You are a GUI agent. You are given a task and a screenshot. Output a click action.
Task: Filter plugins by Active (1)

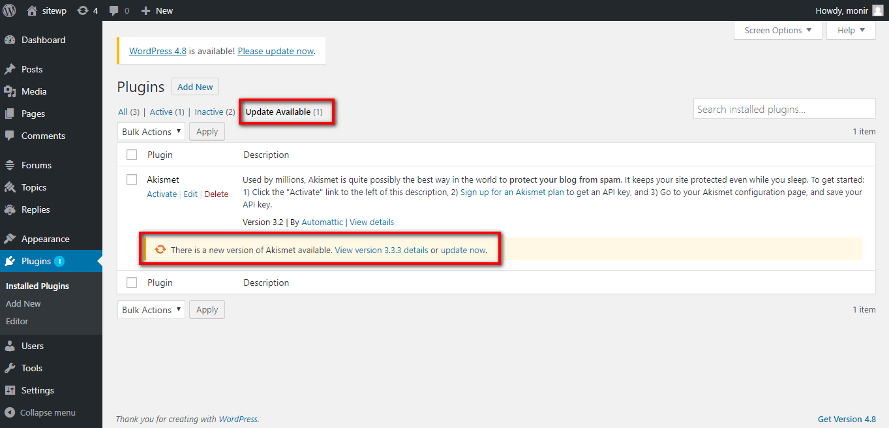pos(167,112)
